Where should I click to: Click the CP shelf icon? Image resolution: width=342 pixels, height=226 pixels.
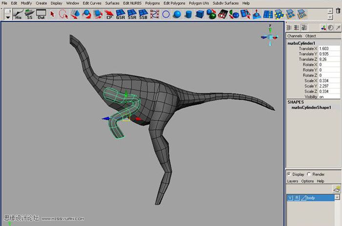pyautogui.click(x=109, y=14)
